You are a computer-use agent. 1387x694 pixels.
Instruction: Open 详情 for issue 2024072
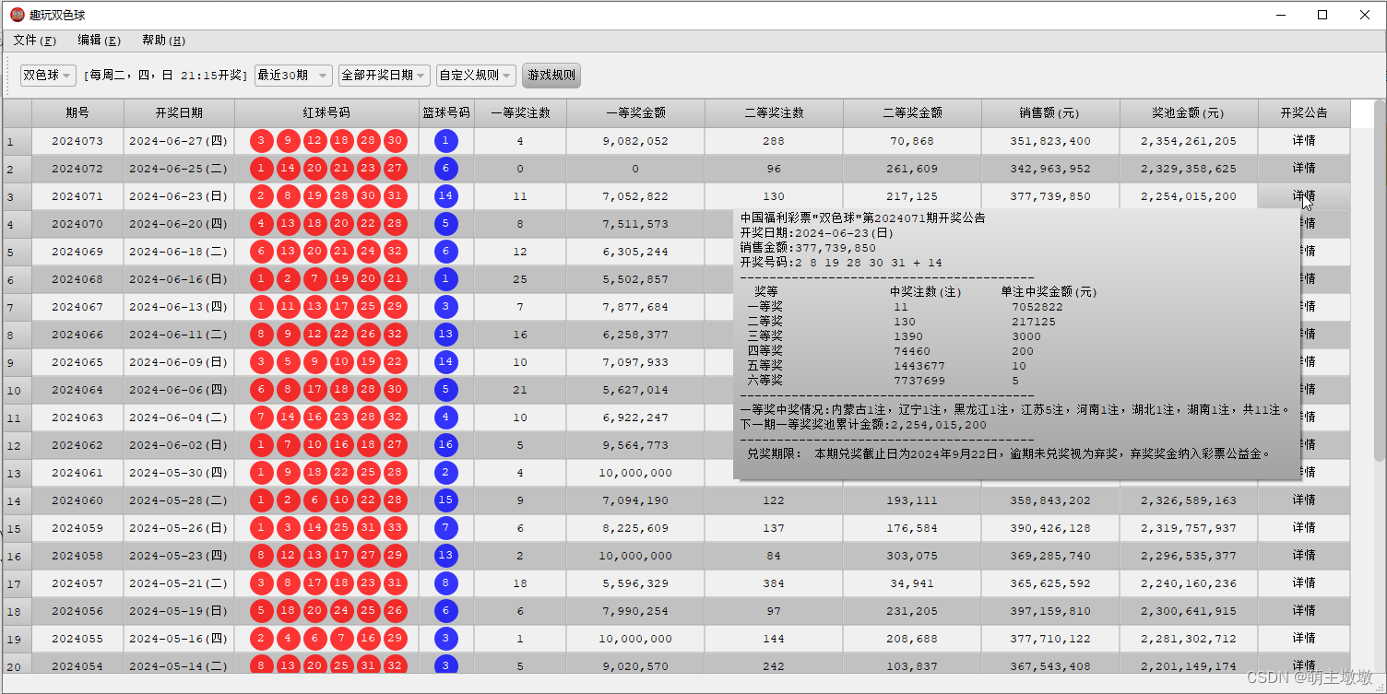tap(1304, 169)
